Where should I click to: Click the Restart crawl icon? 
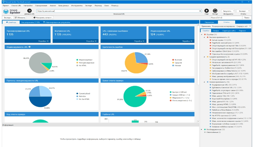tap(215, 11)
